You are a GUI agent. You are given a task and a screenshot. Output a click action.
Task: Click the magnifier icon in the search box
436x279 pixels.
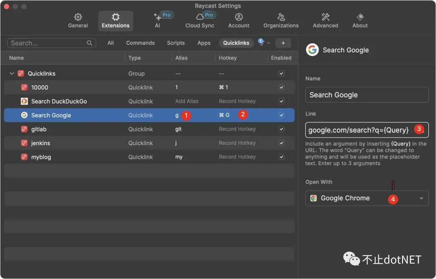[89, 43]
